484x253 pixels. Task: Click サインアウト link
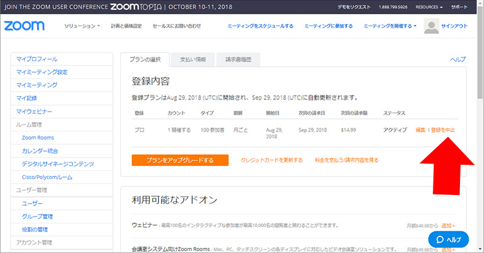coord(456,27)
